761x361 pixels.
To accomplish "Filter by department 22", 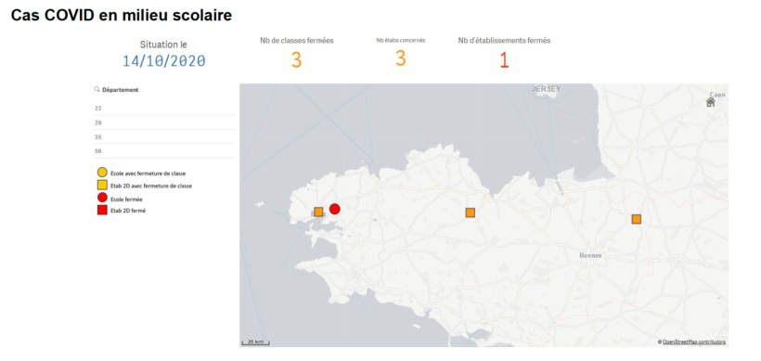I will [163, 109].
